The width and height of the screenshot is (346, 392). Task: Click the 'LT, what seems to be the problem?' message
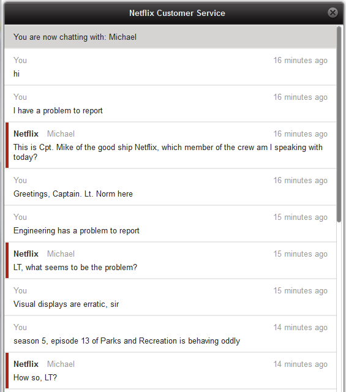tap(75, 268)
